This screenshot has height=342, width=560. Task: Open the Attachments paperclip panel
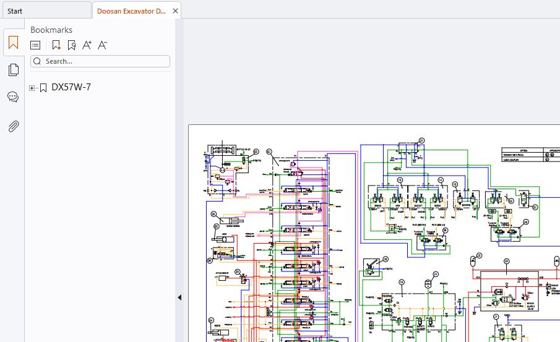coord(13,126)
